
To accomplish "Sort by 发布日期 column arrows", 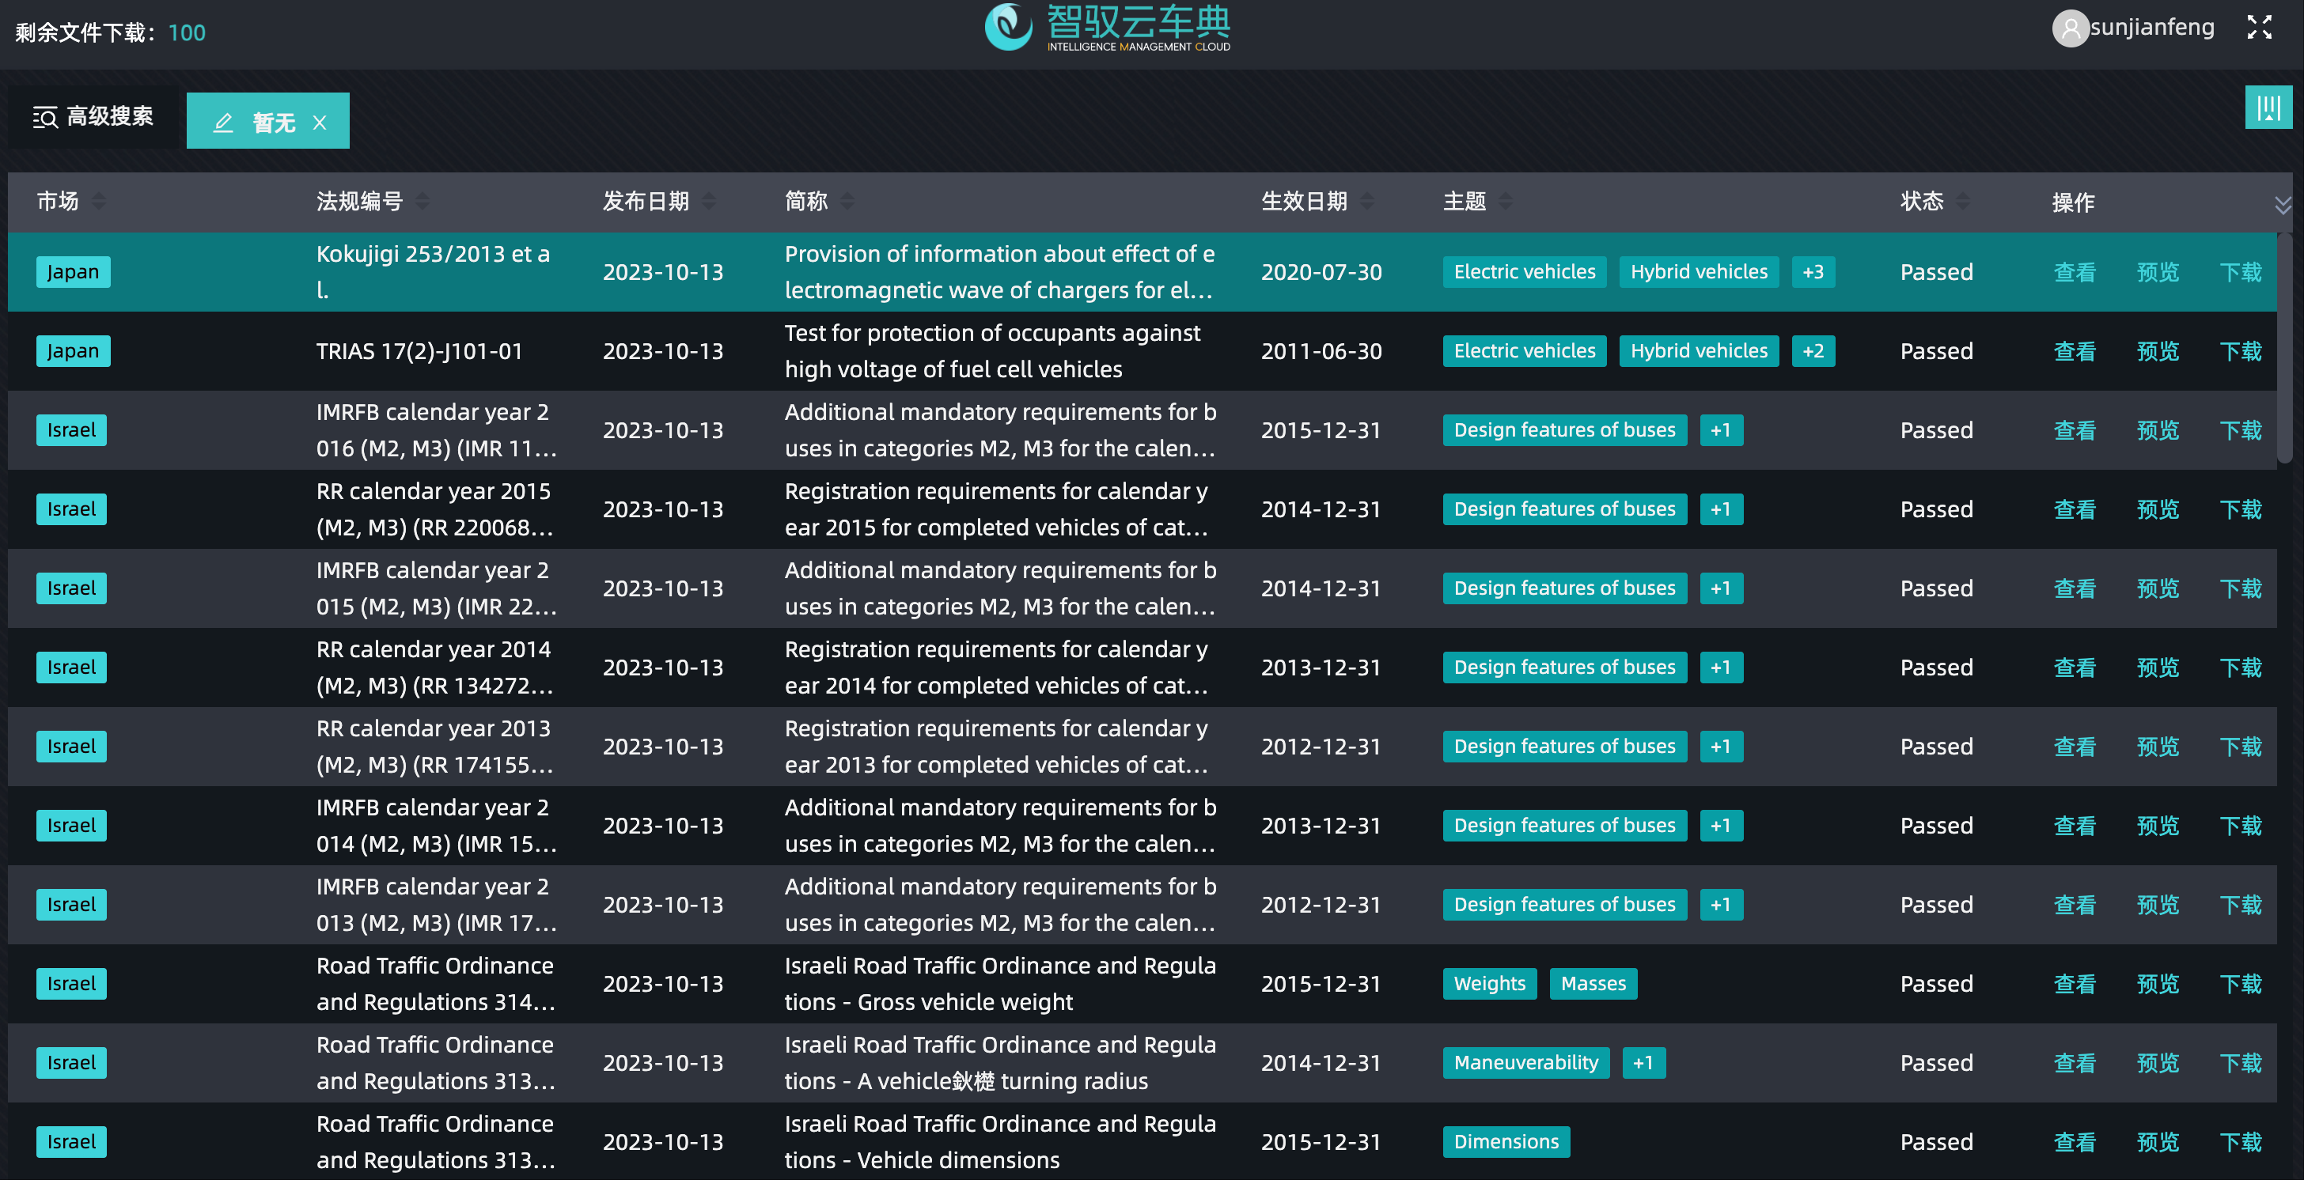I will pos(708,201).
